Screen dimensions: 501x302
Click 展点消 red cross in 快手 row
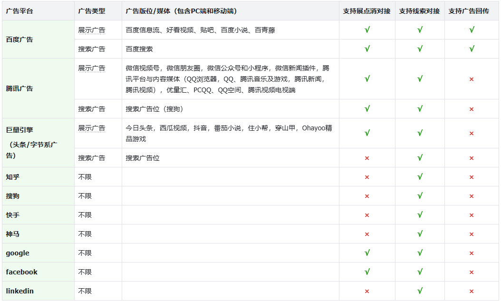(x=367, y=215)
